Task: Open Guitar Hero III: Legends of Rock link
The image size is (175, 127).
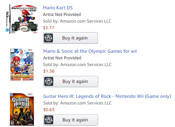Action: tap(107, 96)
